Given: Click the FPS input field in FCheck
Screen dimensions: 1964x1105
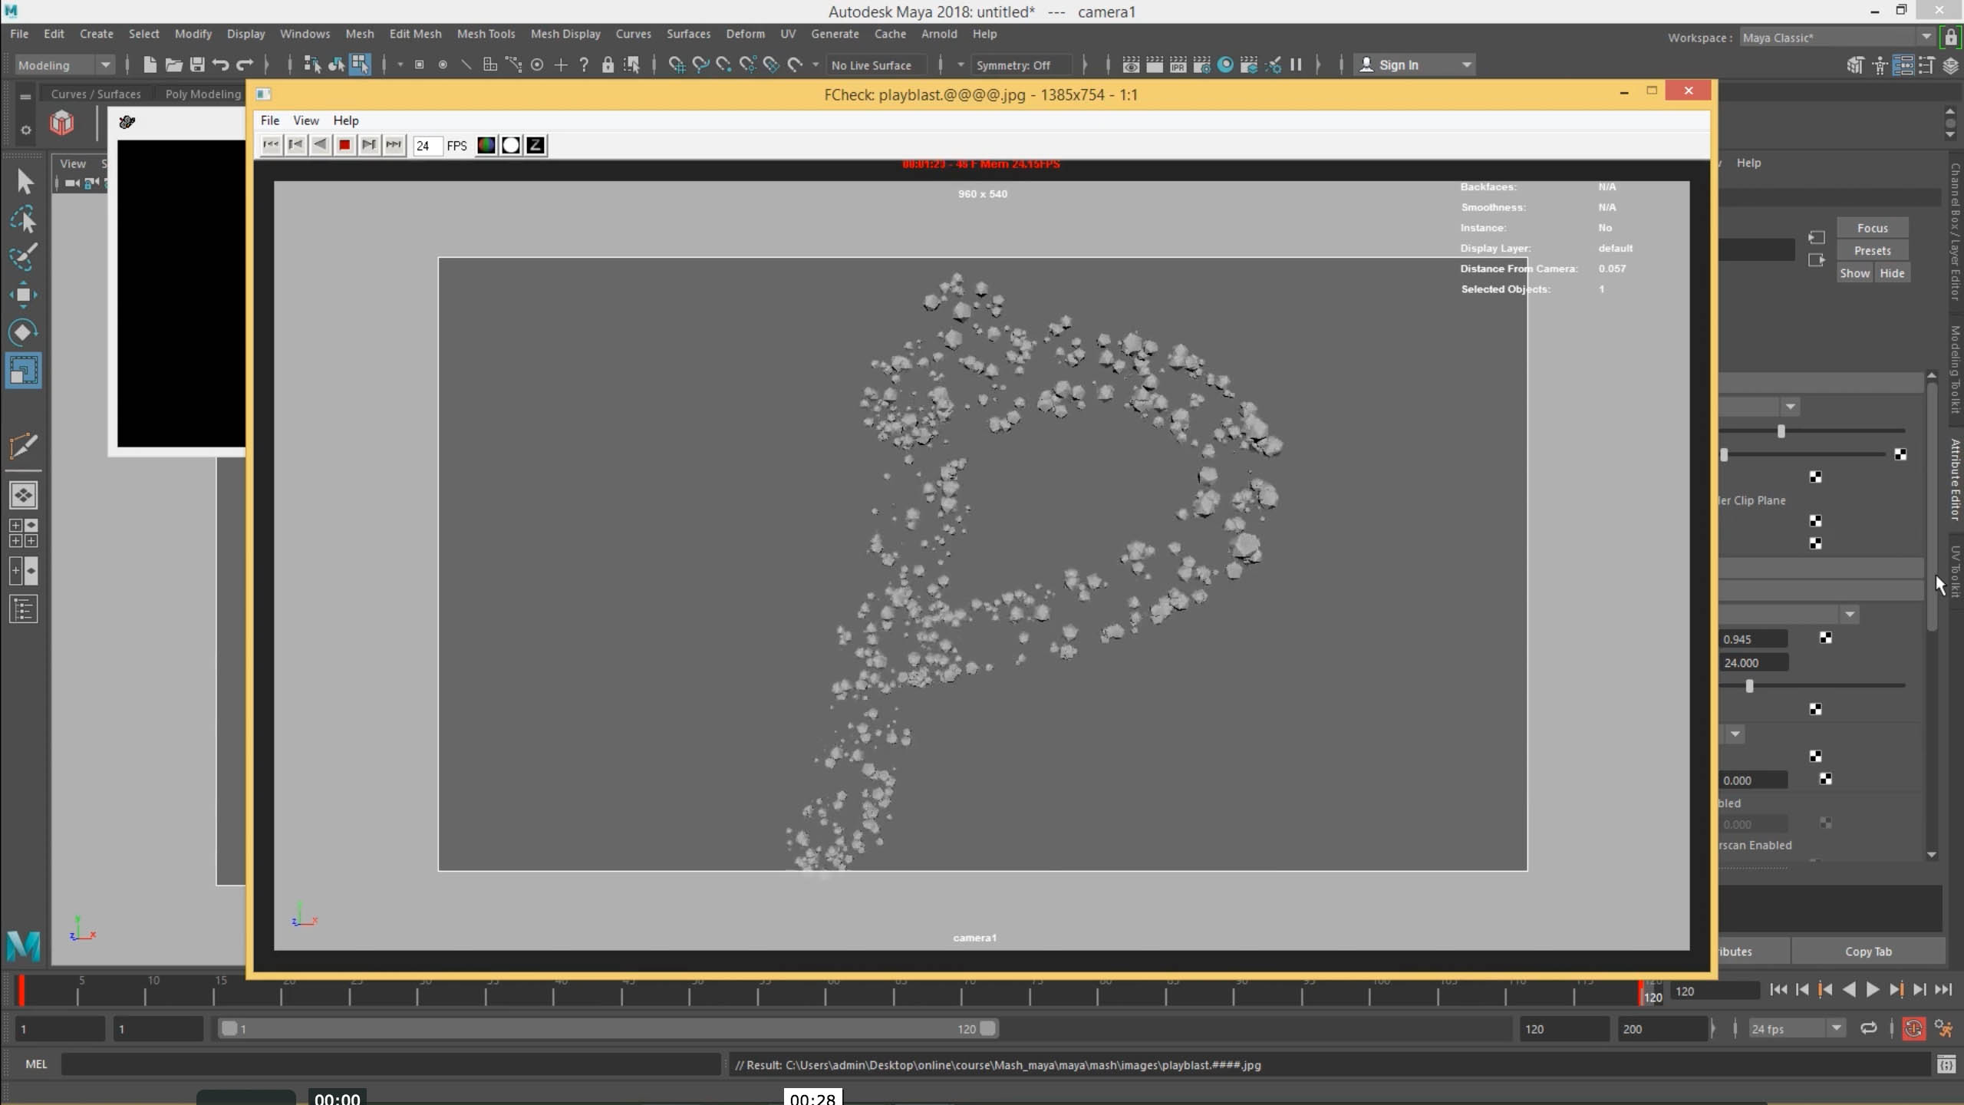Looking at the screenshot, I should [427, 146].
